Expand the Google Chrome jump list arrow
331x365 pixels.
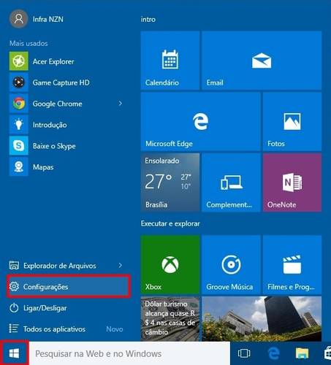121,104
